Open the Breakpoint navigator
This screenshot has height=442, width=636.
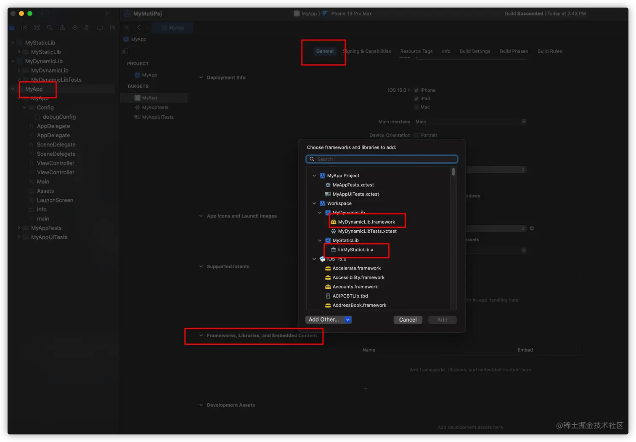coord(100,28)
